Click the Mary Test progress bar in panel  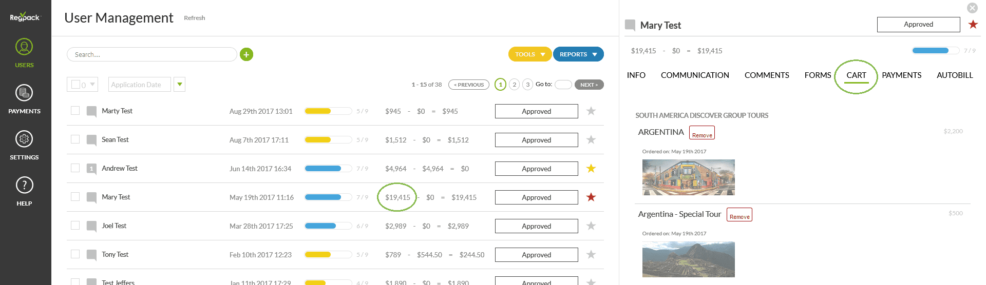[935, 51]
